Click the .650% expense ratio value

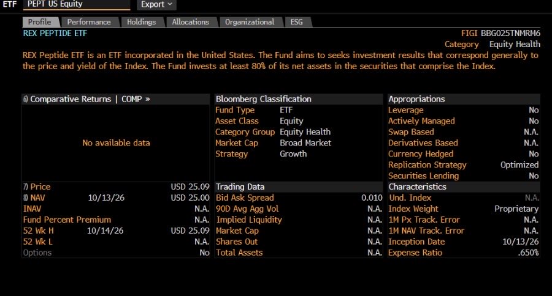(x=528, y=253)
